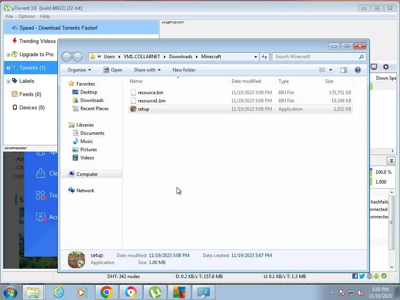Screen dimensions: 400x300
Task: Select Network in navigation pane
Action: (85, 191)
